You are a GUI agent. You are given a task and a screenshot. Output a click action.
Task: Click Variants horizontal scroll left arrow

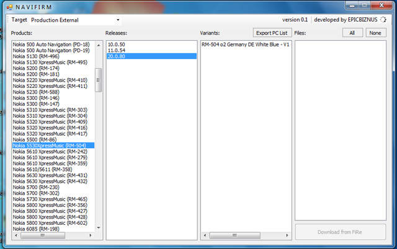(205, 235)
